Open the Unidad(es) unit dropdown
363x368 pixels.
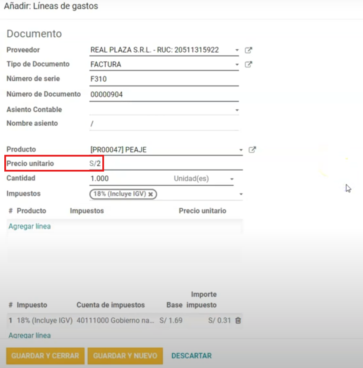(231, 178)
